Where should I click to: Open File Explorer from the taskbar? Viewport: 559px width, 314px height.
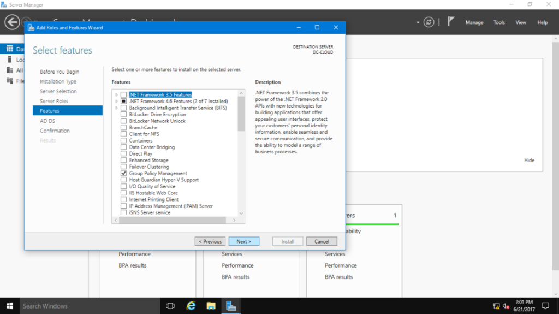click(x=211, y=306)
